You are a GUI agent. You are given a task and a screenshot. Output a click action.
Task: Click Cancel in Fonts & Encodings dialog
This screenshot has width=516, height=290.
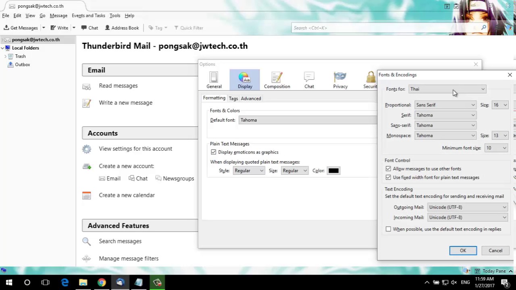point(495,251)
